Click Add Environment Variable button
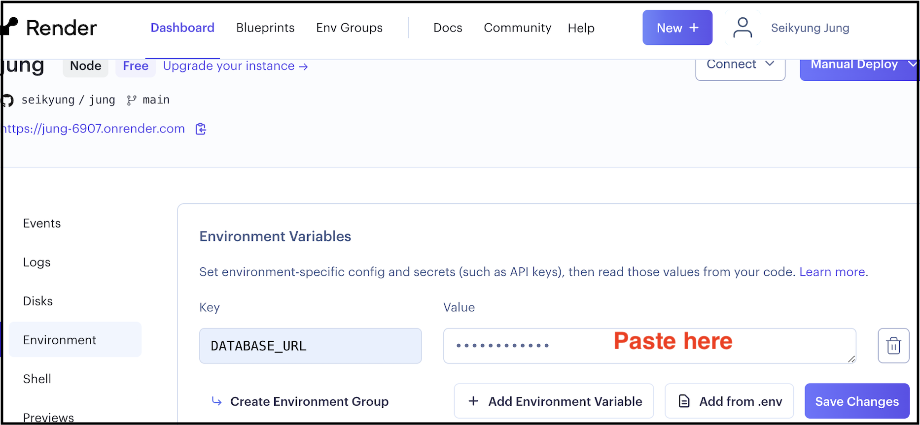This screenshot has height=425, width=920. pos(554,401)
